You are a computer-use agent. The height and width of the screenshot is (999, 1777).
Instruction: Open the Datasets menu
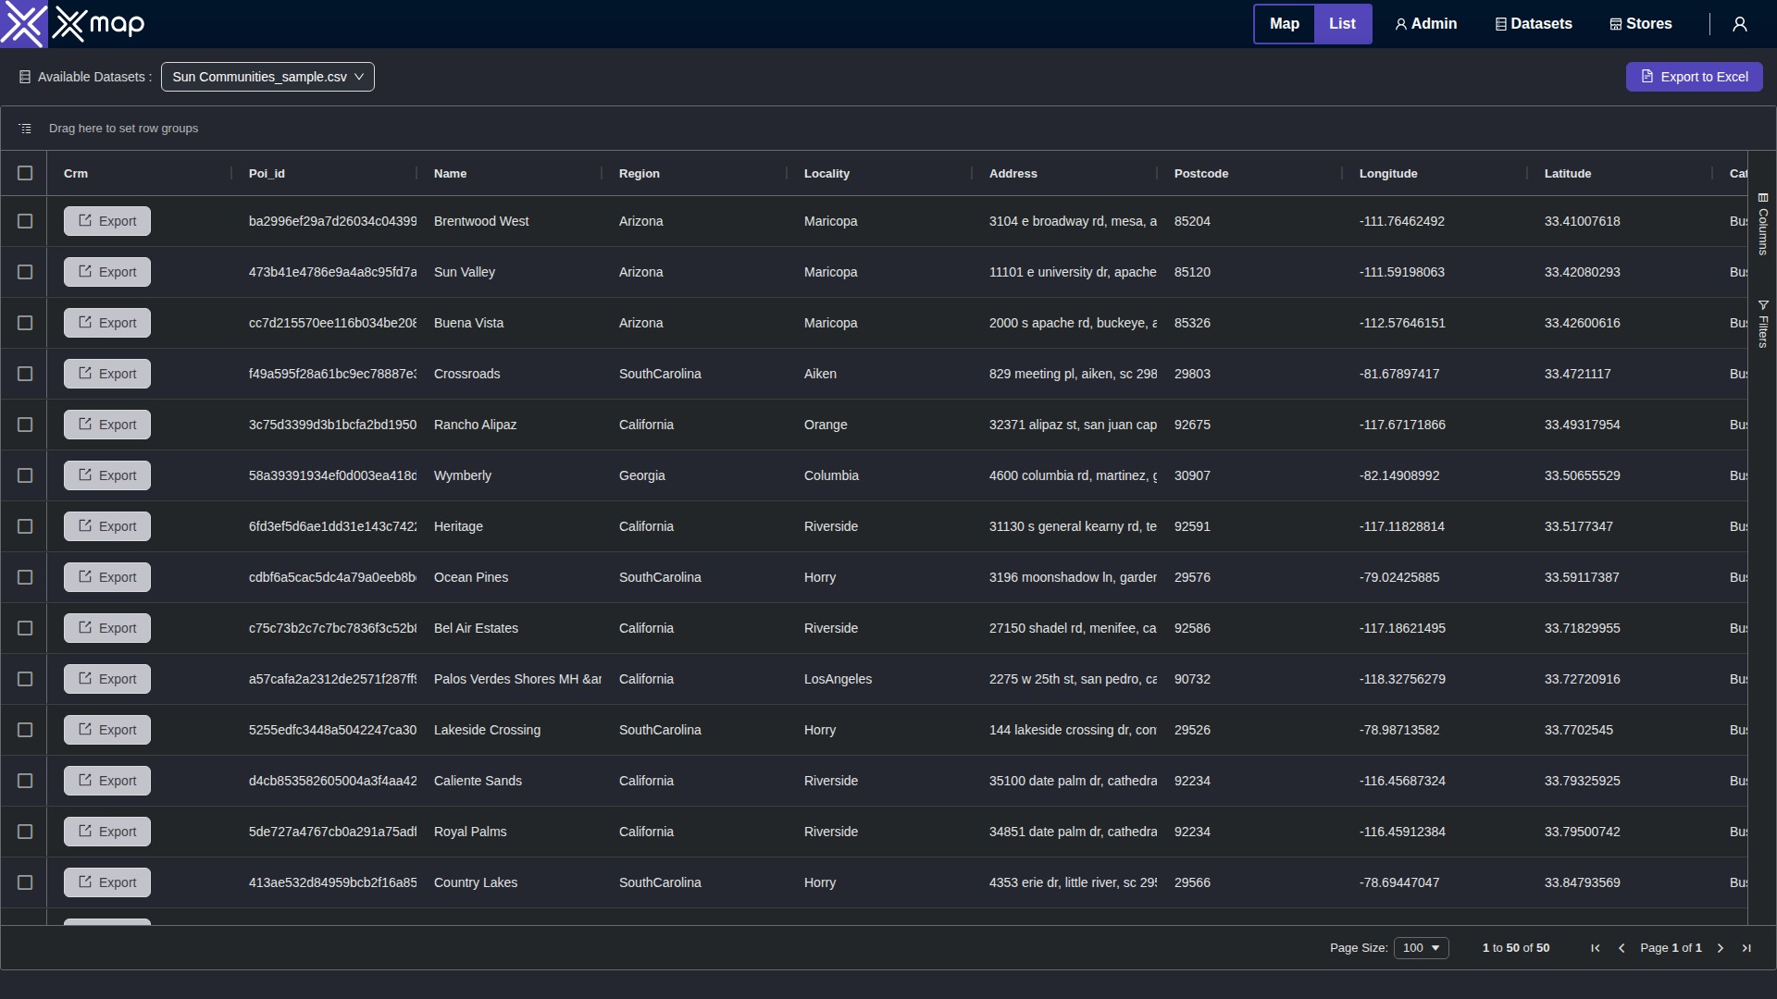tap(1534, 24)
